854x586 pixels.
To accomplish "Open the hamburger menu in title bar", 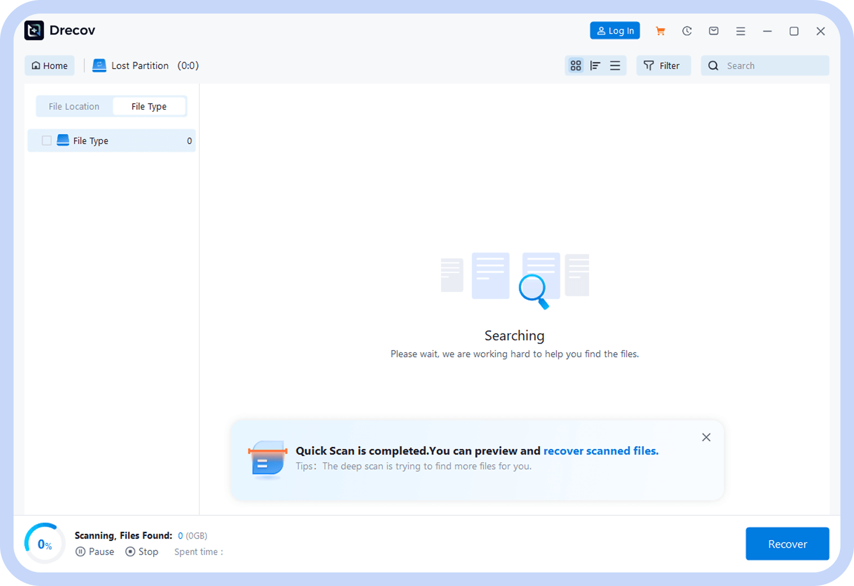I will coord(740,31).
